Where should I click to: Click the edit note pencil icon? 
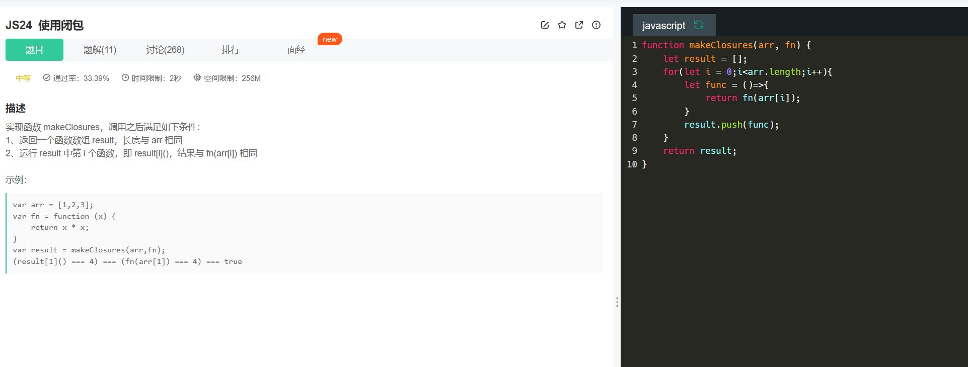(545, 25)
